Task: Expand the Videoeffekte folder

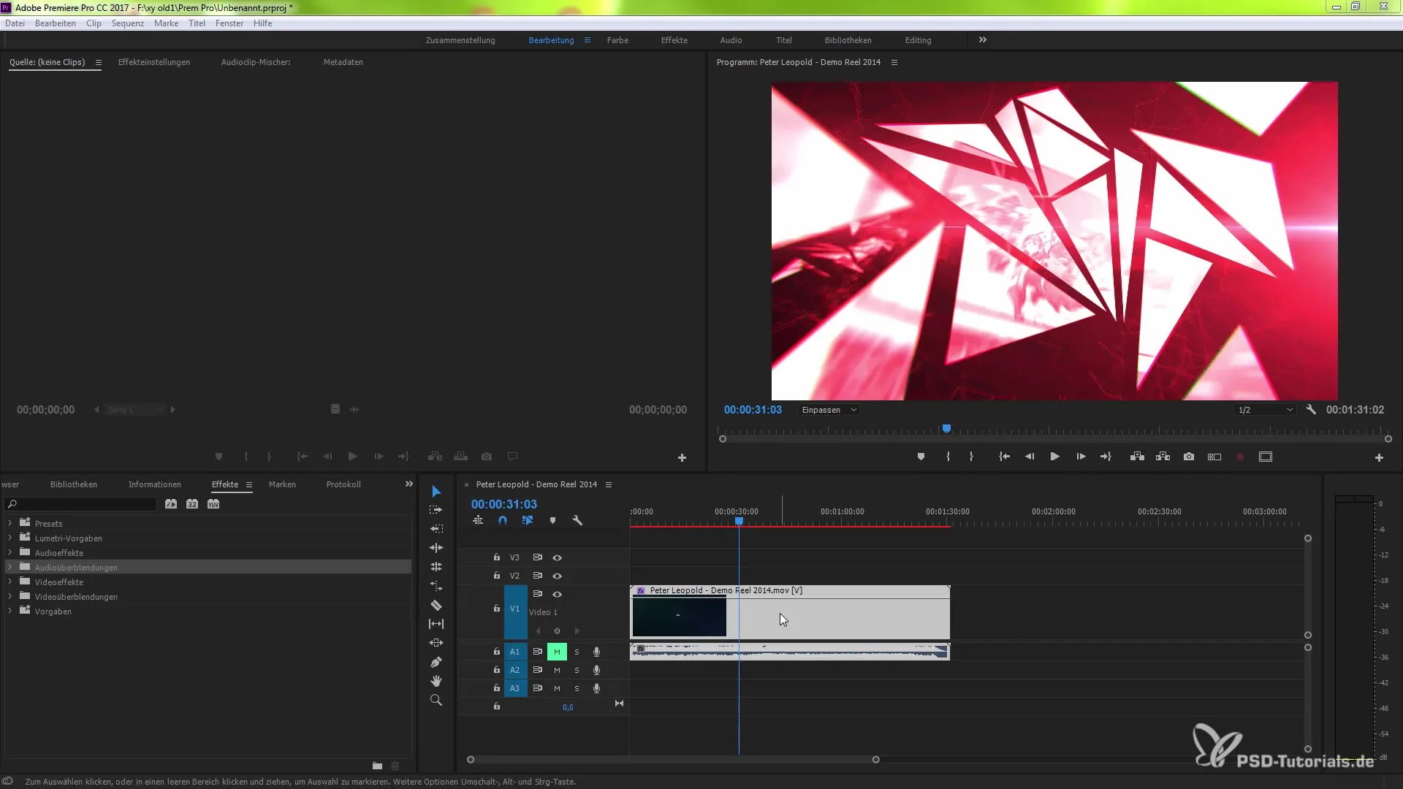Action: point(9,582)
